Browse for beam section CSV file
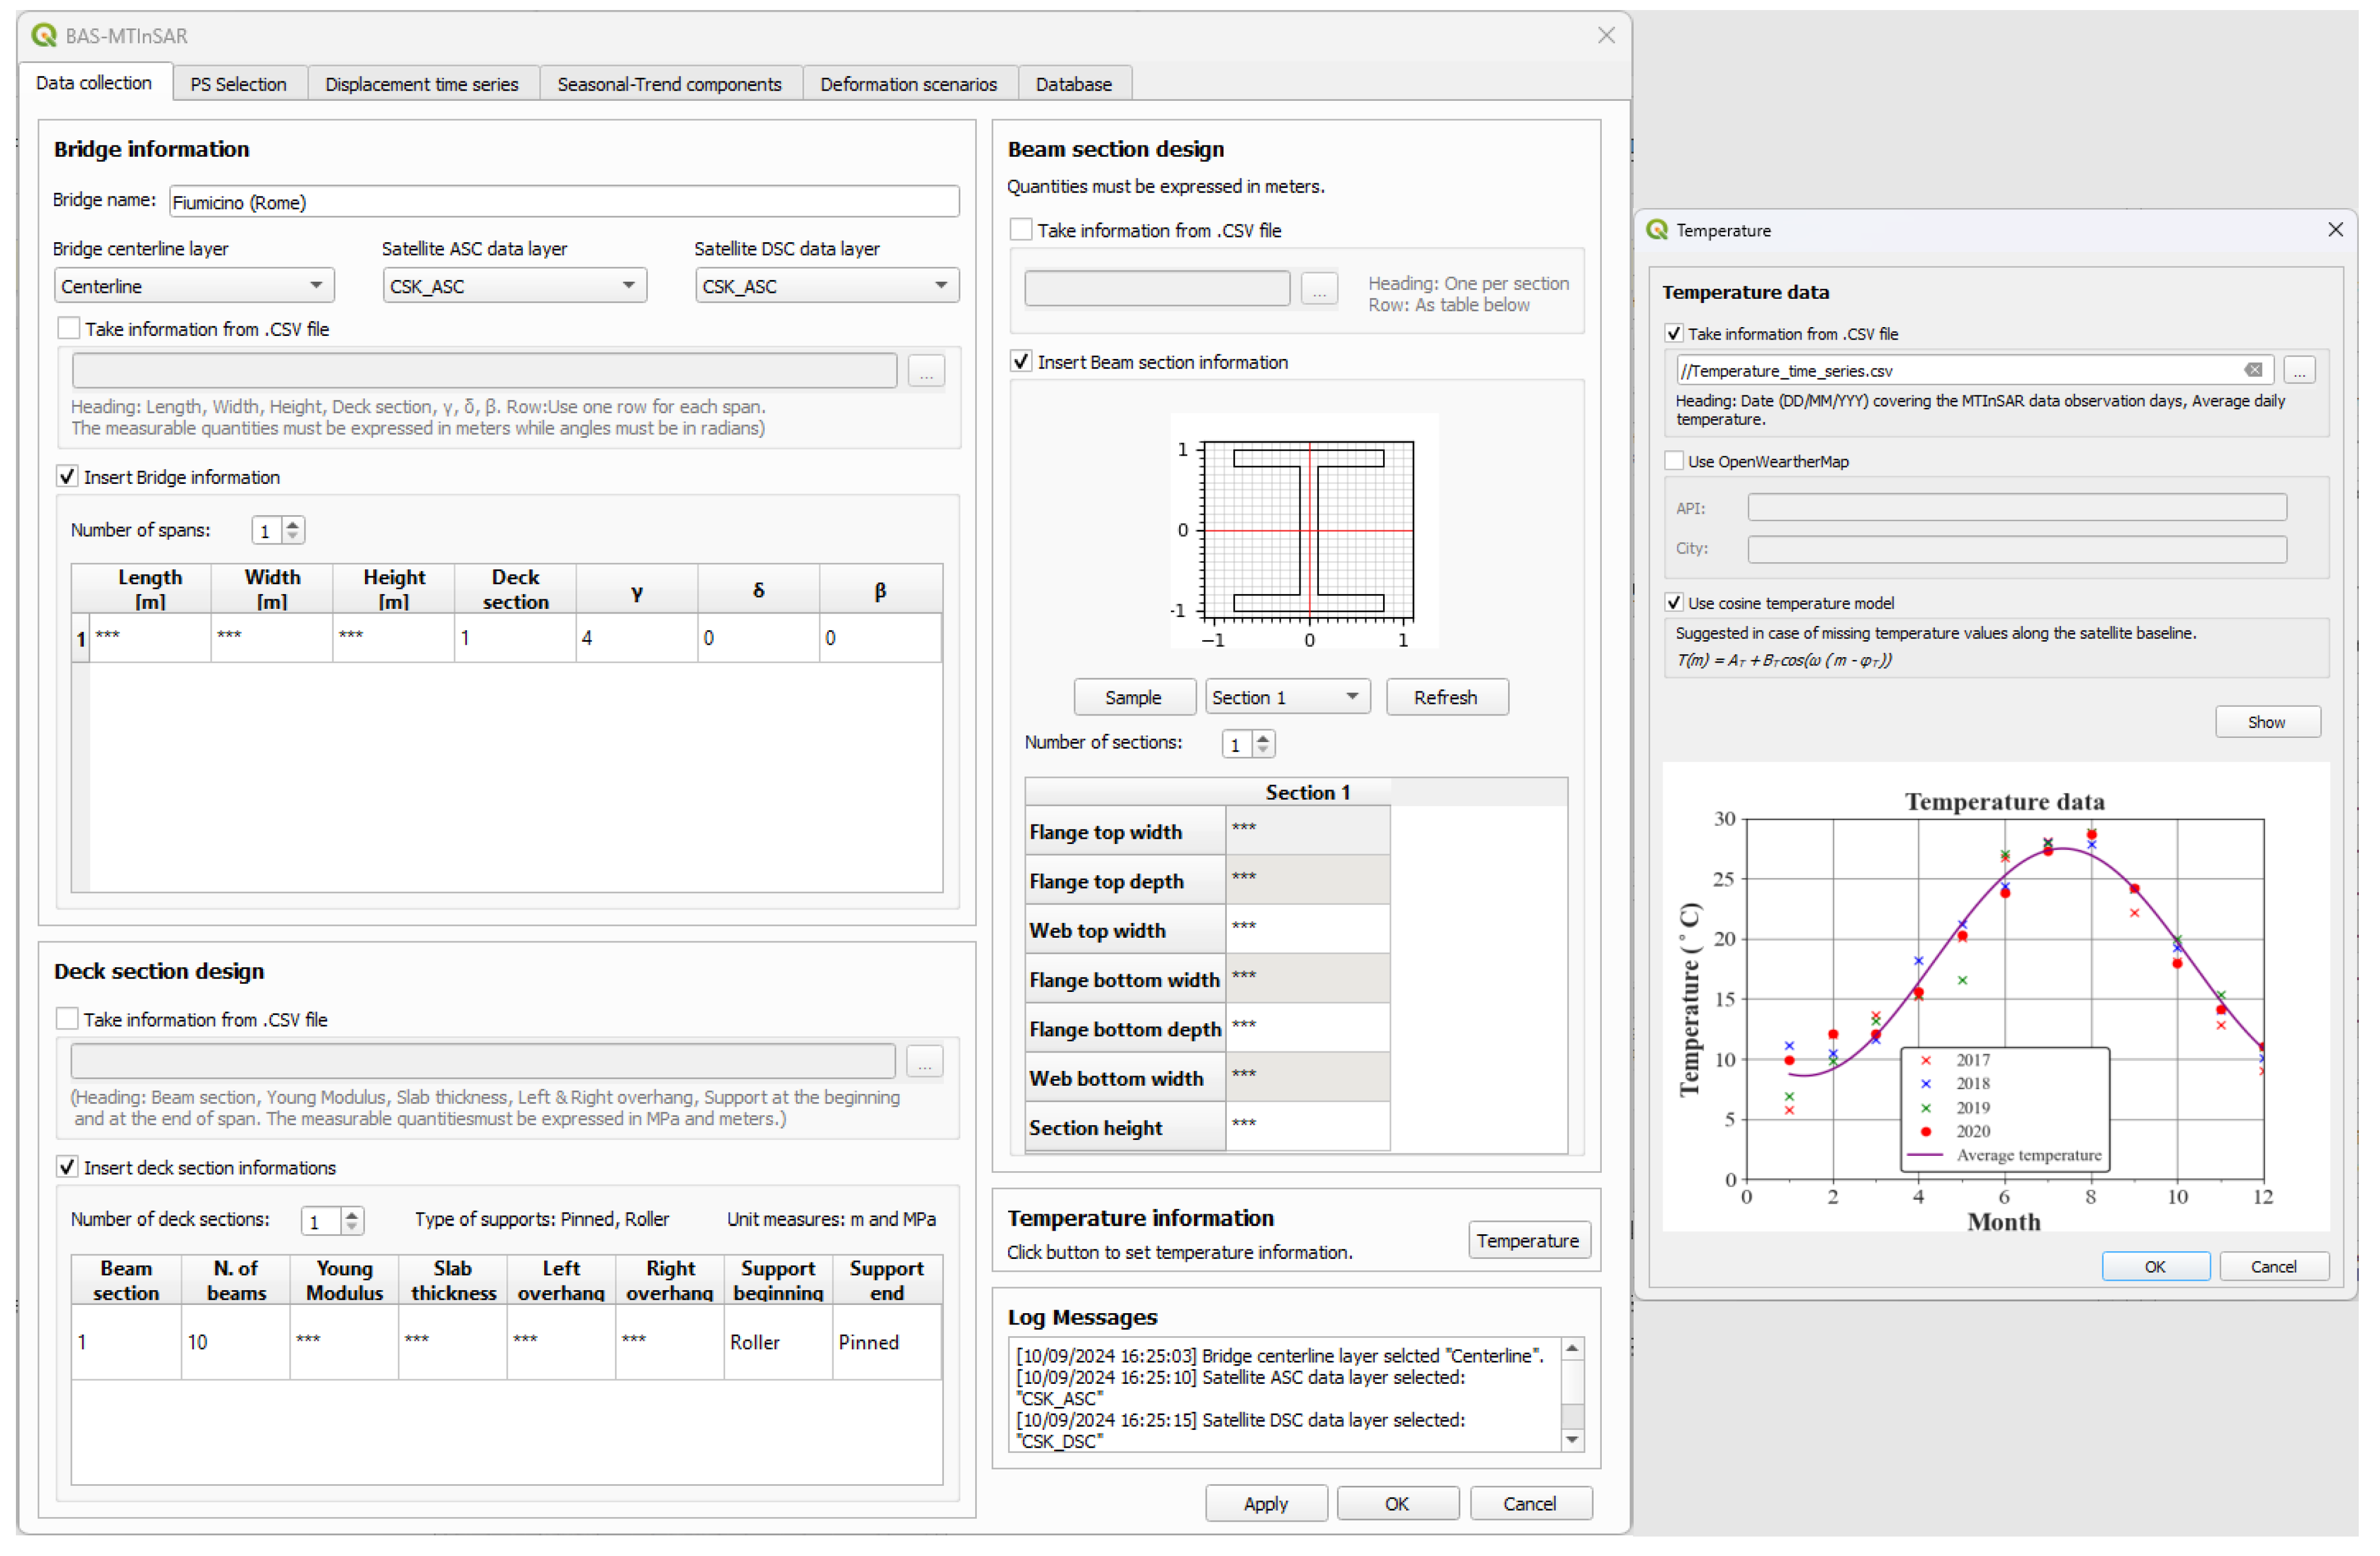Screen dimensions: 2380x1556 click(1319, 289)
